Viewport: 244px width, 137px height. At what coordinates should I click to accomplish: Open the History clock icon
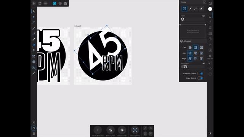tap(210, 74)
